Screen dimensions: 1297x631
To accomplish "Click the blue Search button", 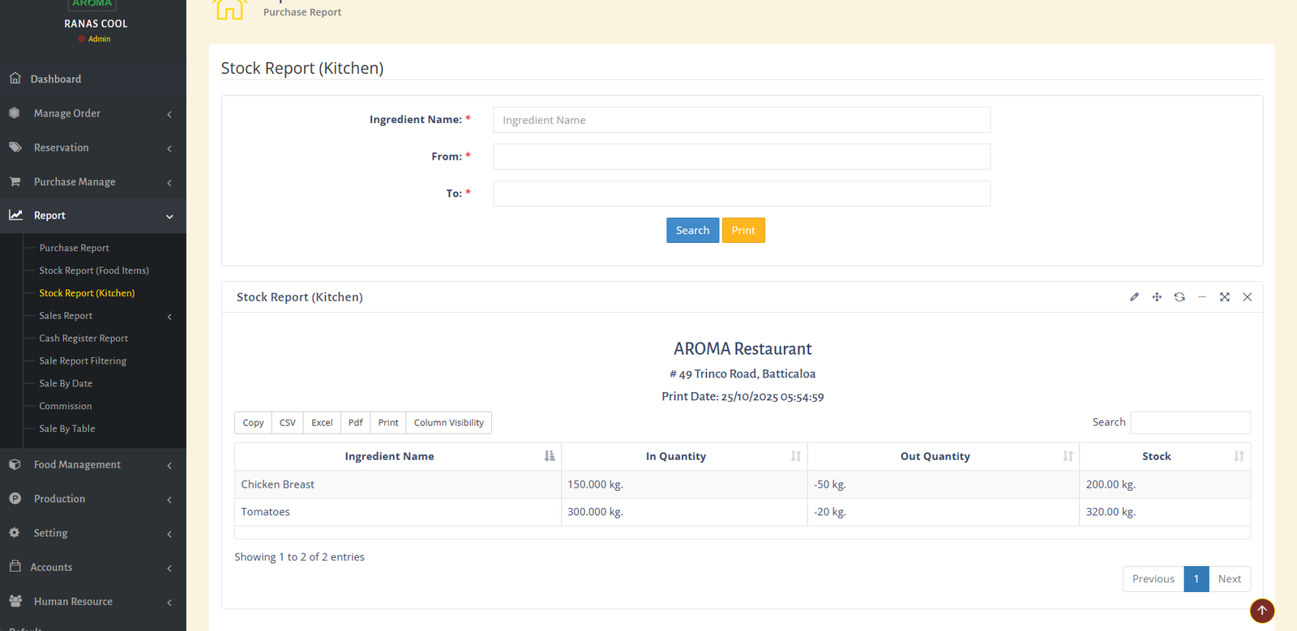I will click(x=692, y=231).
